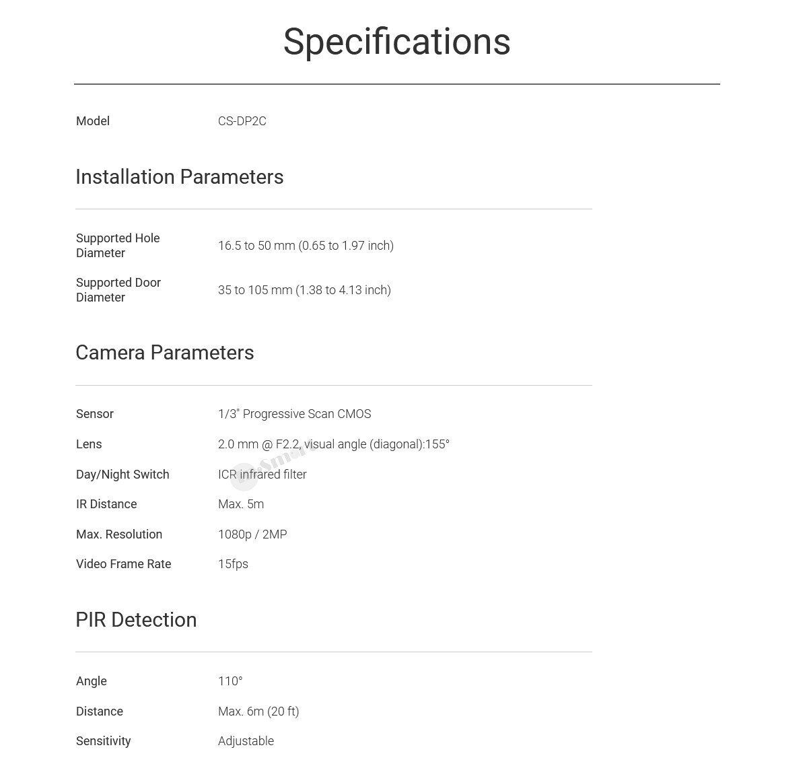Click the Supported Hole Diameter label
Viewport: 805px width, 764px height.
(x=118, y=246)
